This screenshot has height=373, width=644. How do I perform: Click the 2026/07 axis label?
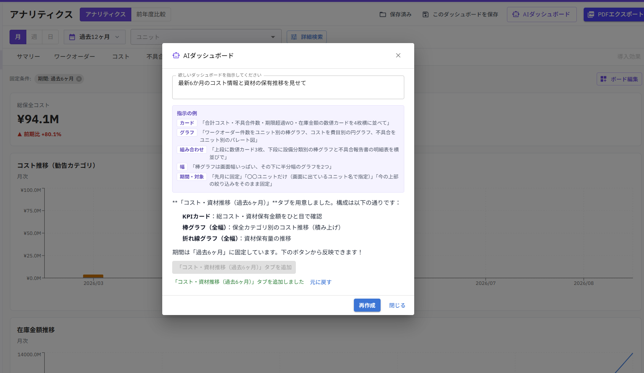(486, 283)
